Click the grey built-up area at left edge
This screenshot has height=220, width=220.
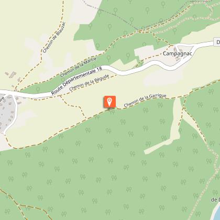pos(6,112)
